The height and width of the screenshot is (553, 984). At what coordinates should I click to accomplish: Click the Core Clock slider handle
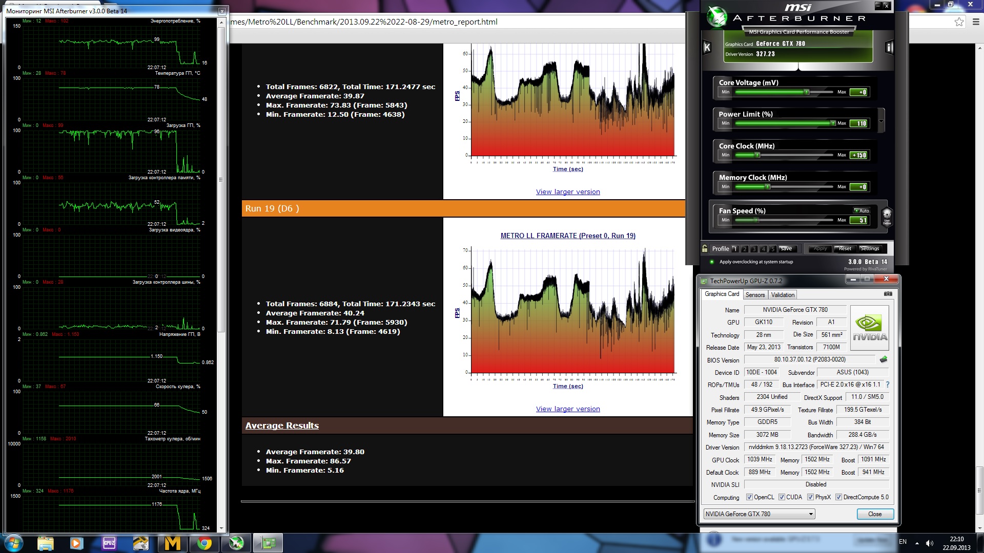(757, 155)
